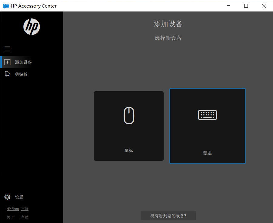
Task: Click the 关于 link
Action: tap(10, 217)
